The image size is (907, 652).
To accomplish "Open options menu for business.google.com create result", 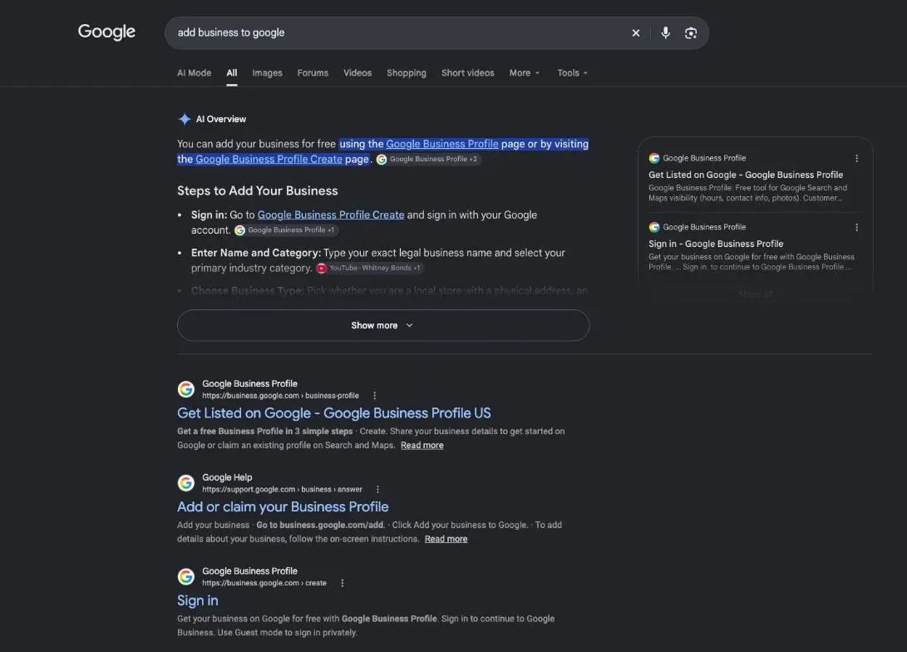I will (342, 583).
